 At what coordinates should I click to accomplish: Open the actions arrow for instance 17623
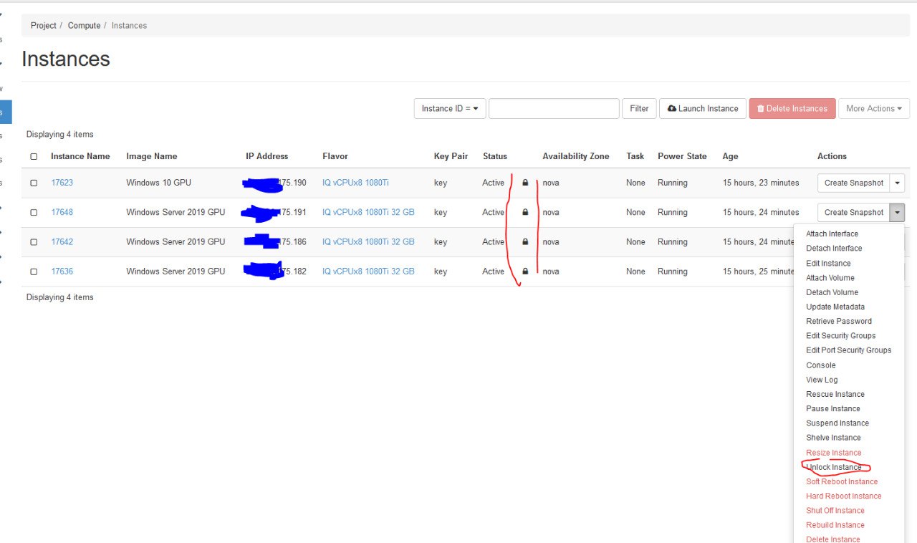(x=898, y=183)
